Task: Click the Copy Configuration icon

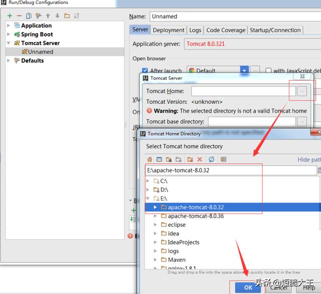Action: pyautogui.click(x=29, y=16)
